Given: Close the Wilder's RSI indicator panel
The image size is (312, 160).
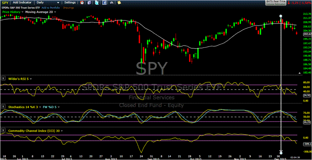Looking at the screenshot, I should (3, 78).
